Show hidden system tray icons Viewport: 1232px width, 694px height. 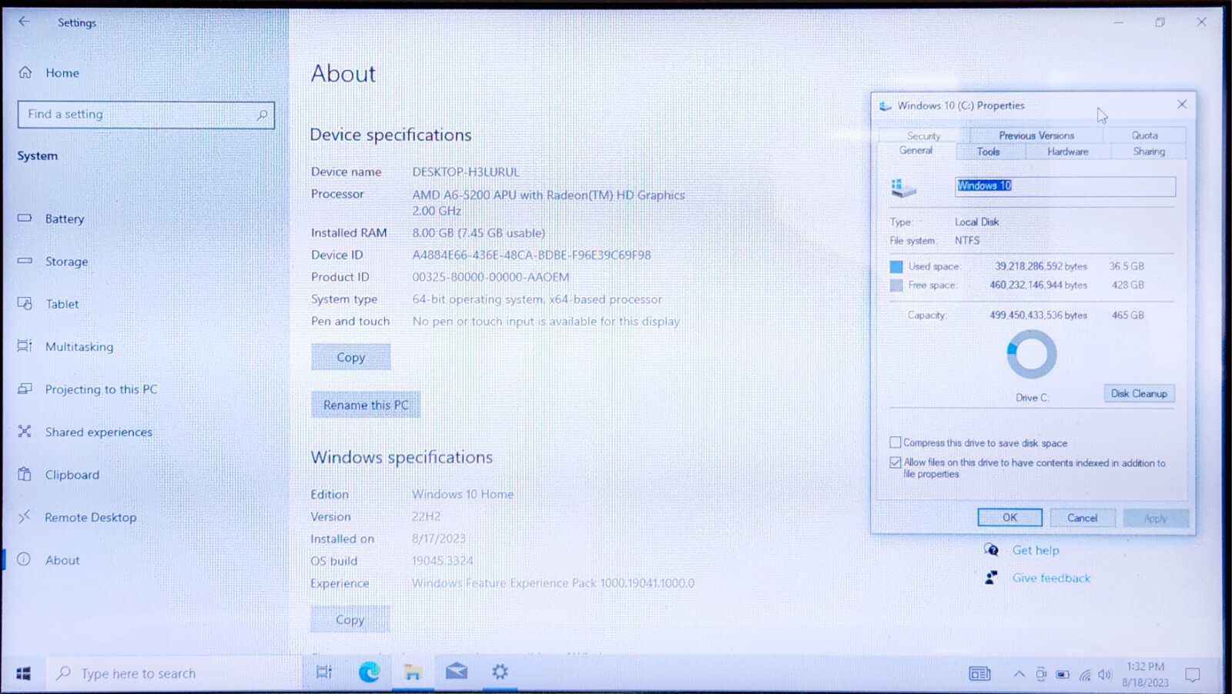1019,674
